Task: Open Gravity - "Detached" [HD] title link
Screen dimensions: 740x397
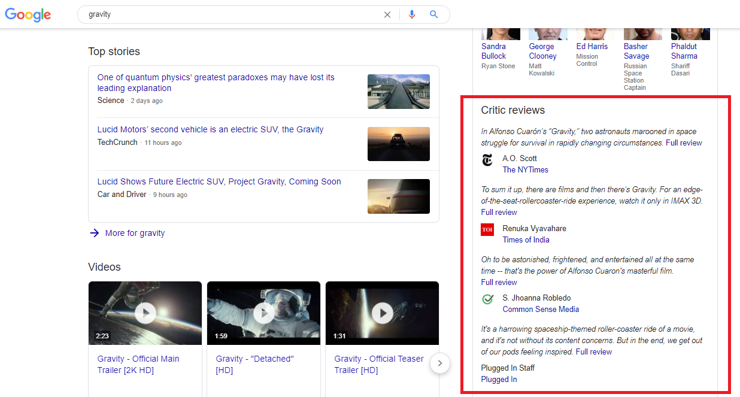Action: coord(255,365)
